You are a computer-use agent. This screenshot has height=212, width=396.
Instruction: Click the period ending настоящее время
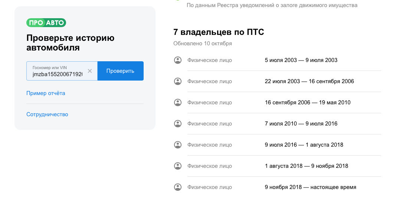310,187
